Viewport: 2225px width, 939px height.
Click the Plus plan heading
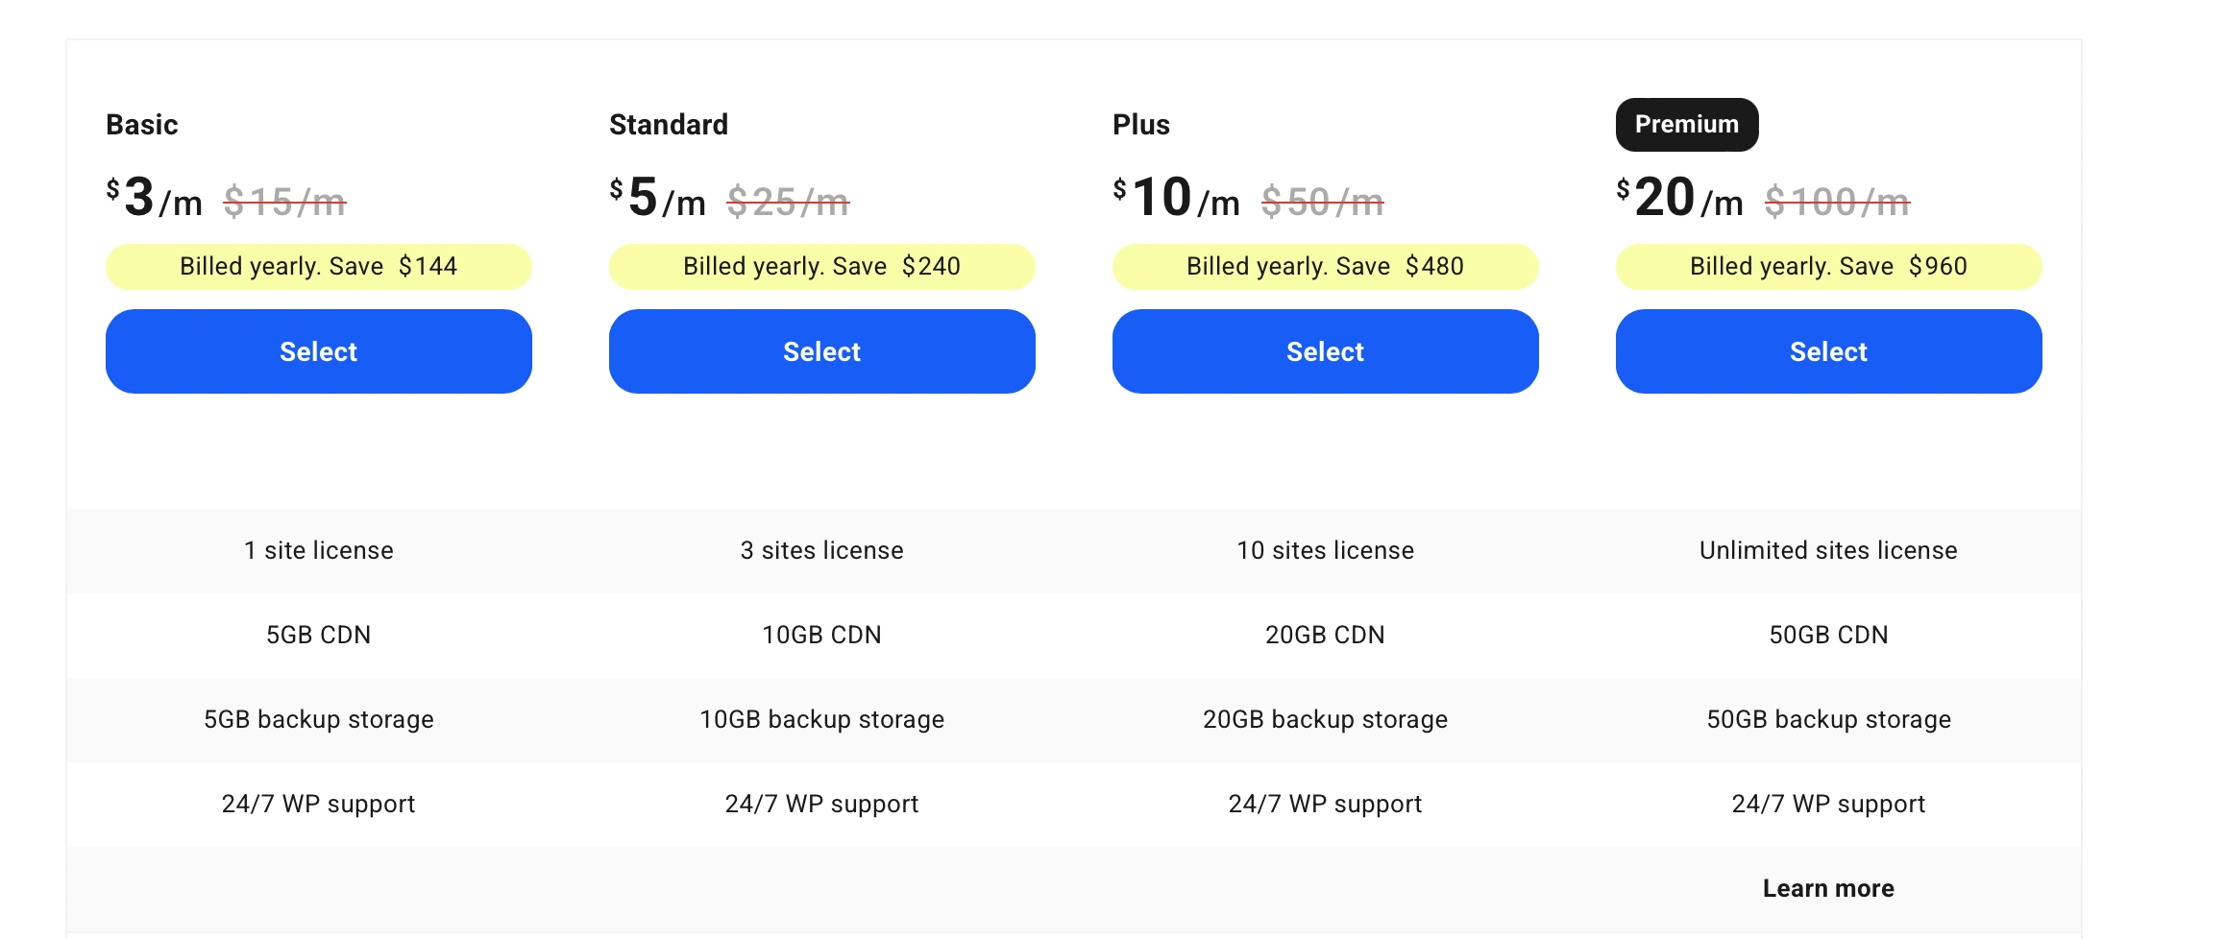(1141, 124)
